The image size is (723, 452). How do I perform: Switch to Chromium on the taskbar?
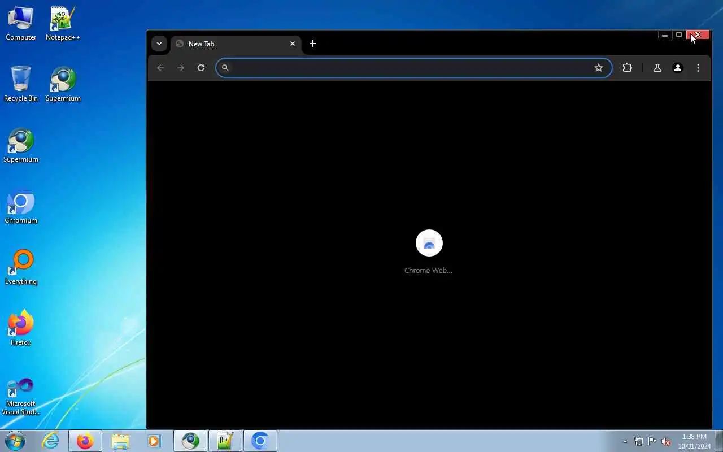[260, 441]
